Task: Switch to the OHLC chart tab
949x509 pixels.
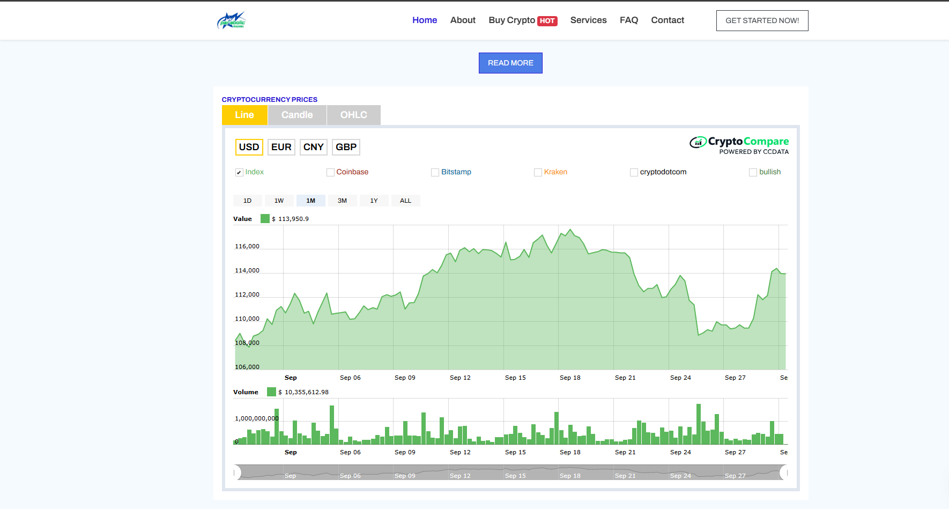Action: point(354,115)
